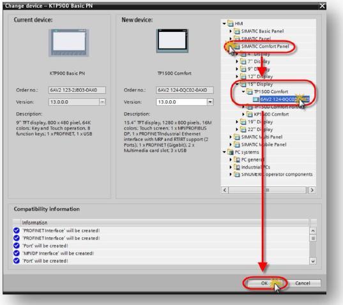Click the 7" Display folder icon
The height and width of the screenshot is (305, 343).
[x=243, y=61]
